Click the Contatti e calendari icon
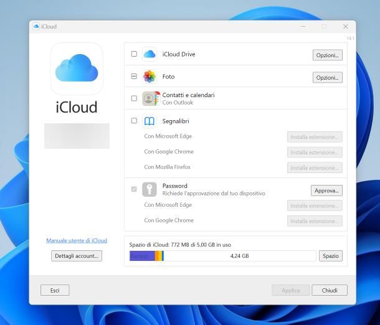The height and width of the screenshot is (325, 380). tap(150, 98)
